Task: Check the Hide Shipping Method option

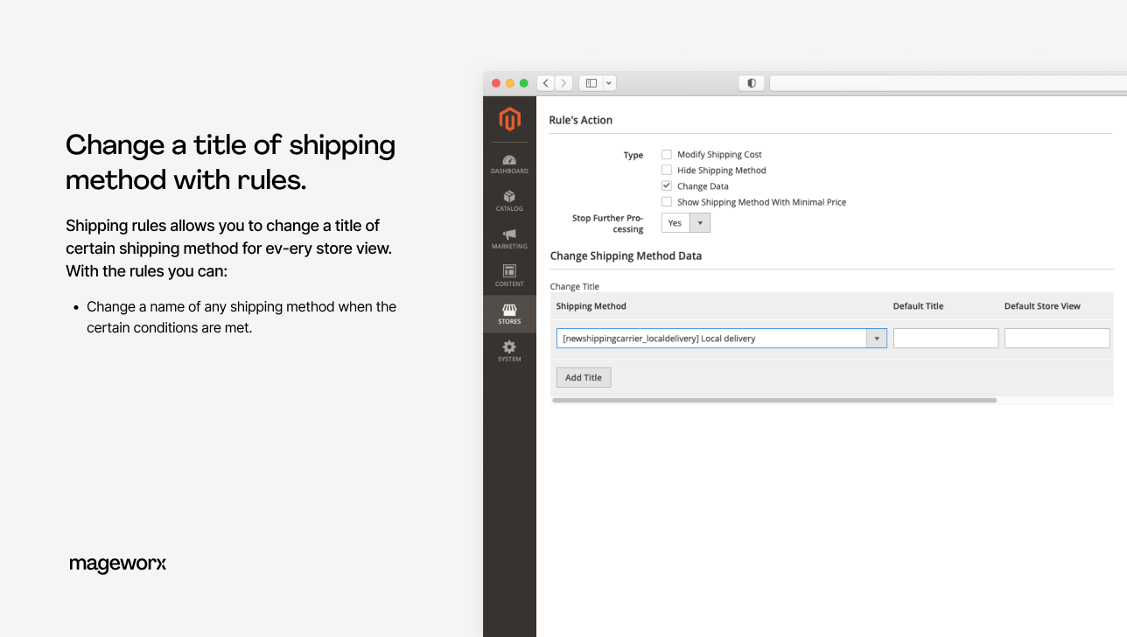Action: 666,170
